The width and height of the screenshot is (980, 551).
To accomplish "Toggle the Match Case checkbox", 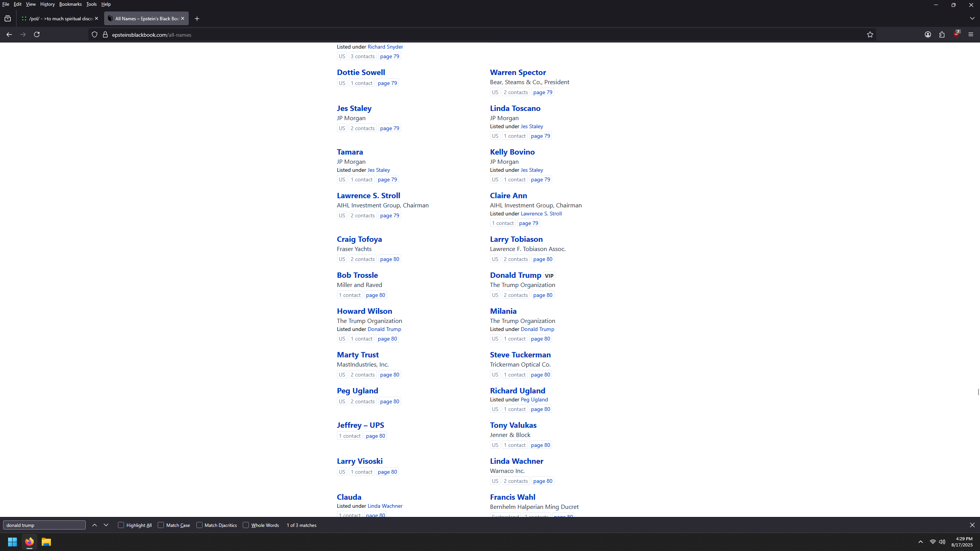I will click(x=161, y=525).
